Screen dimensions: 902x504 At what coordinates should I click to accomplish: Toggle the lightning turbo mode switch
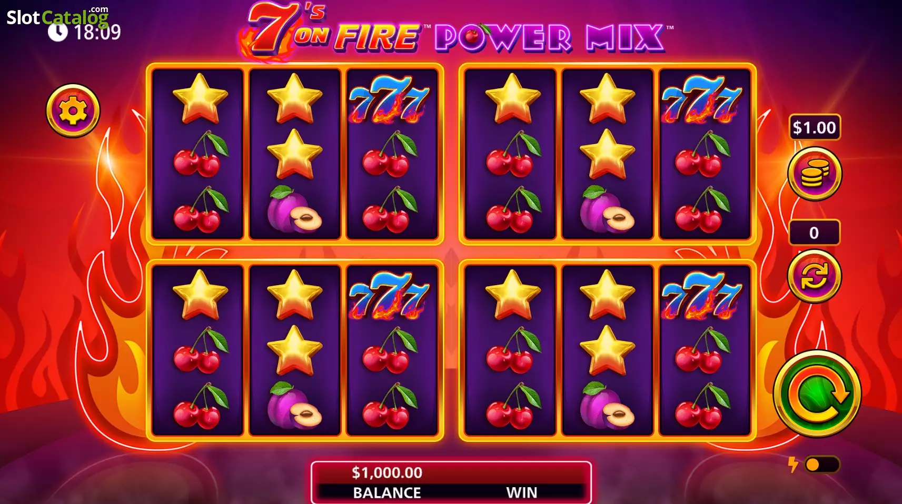pyautogui.click(x=822, y=465)
